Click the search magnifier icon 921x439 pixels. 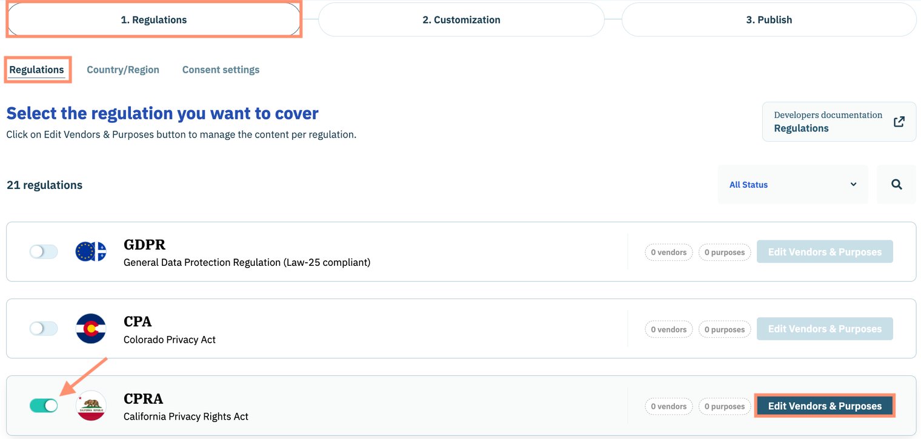point(896,185)
